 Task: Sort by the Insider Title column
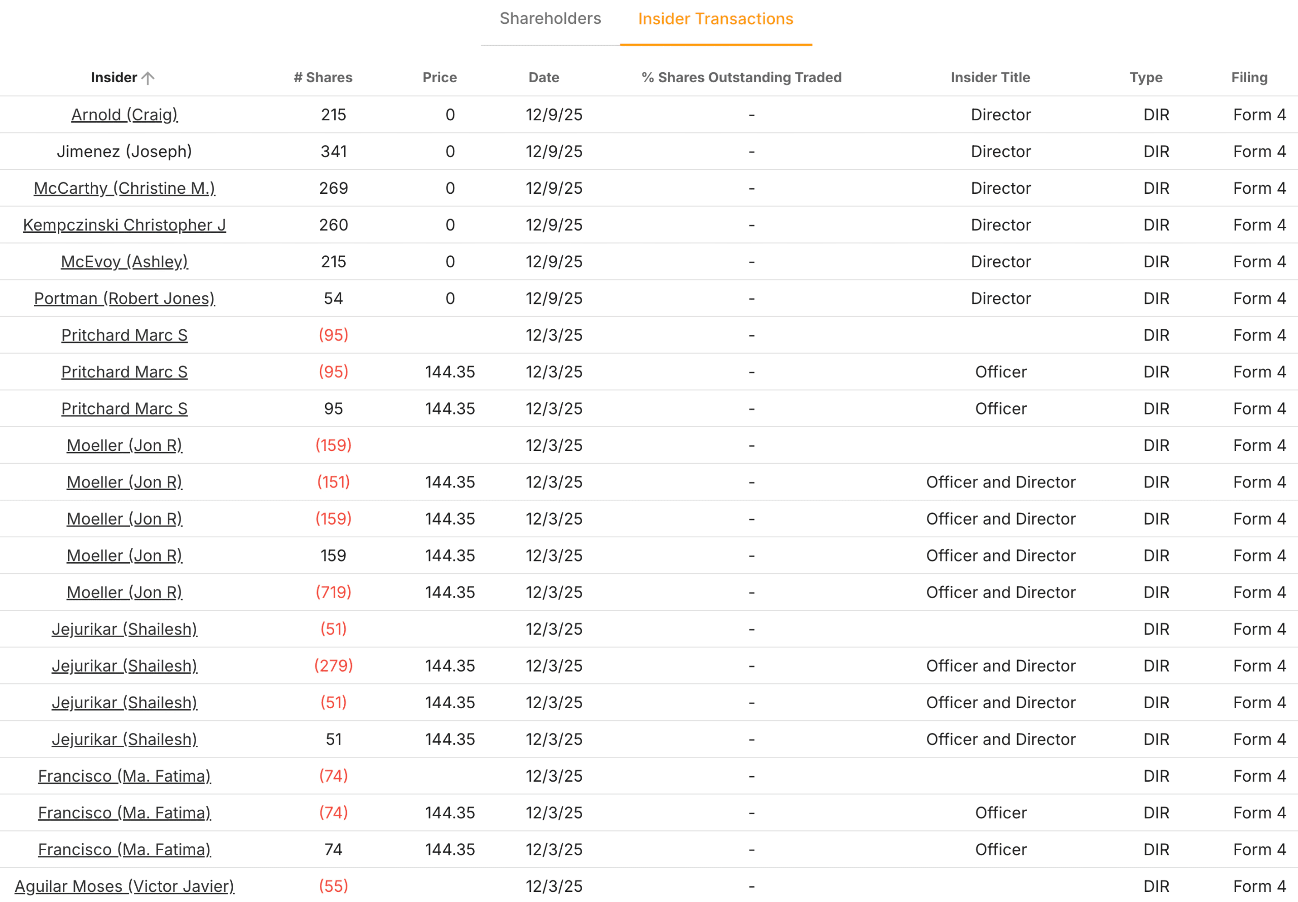pos(989,78)
